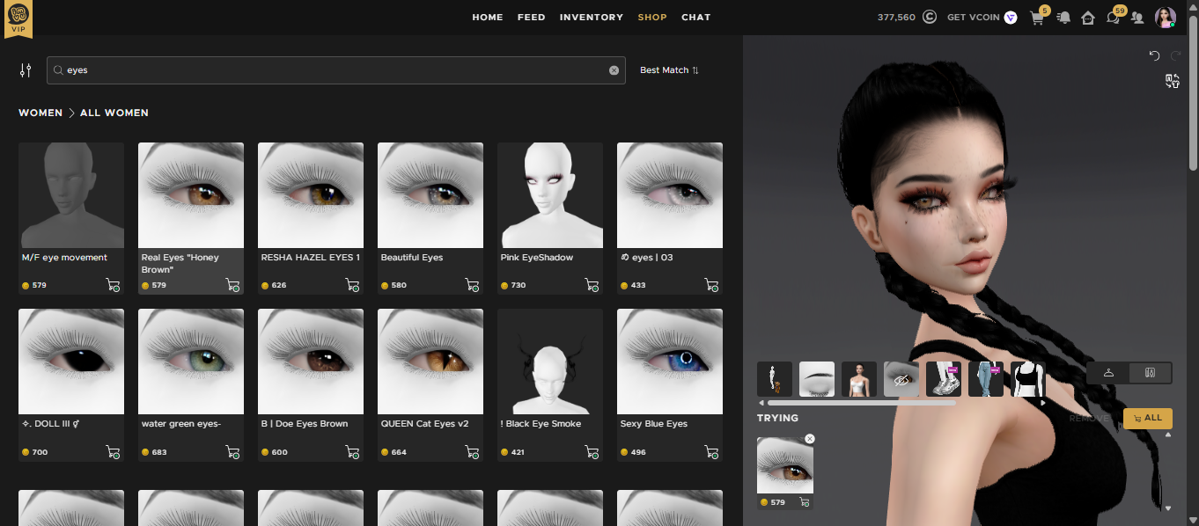Clear the 'eyes' search text
The width and height of the screenshot is (1199, 526).
(614, 70)
